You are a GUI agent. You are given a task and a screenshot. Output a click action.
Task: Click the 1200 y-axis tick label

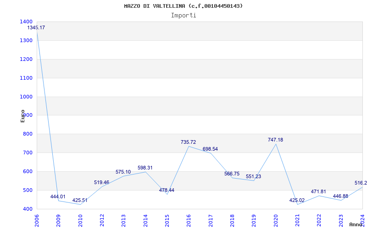[x=27, y=59]
